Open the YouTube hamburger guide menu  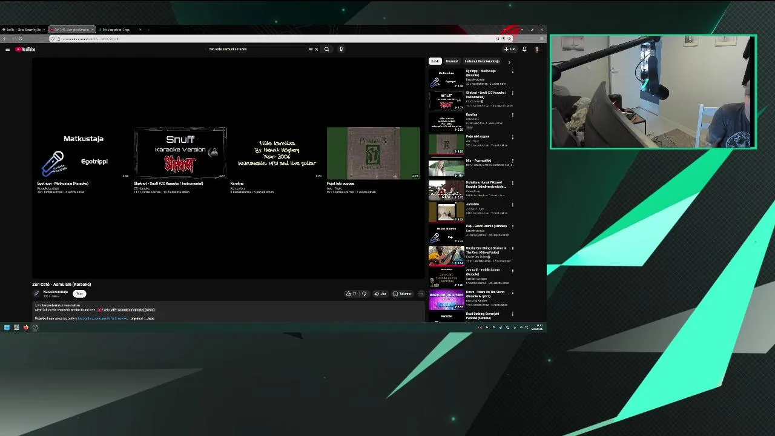click(x=7, y=49)
